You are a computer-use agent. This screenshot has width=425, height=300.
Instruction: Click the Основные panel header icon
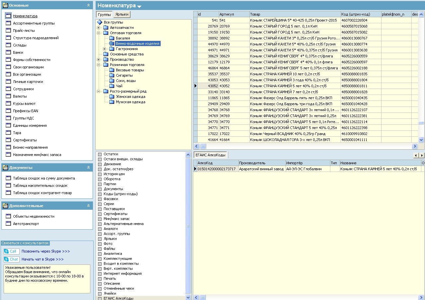[5, 5]
